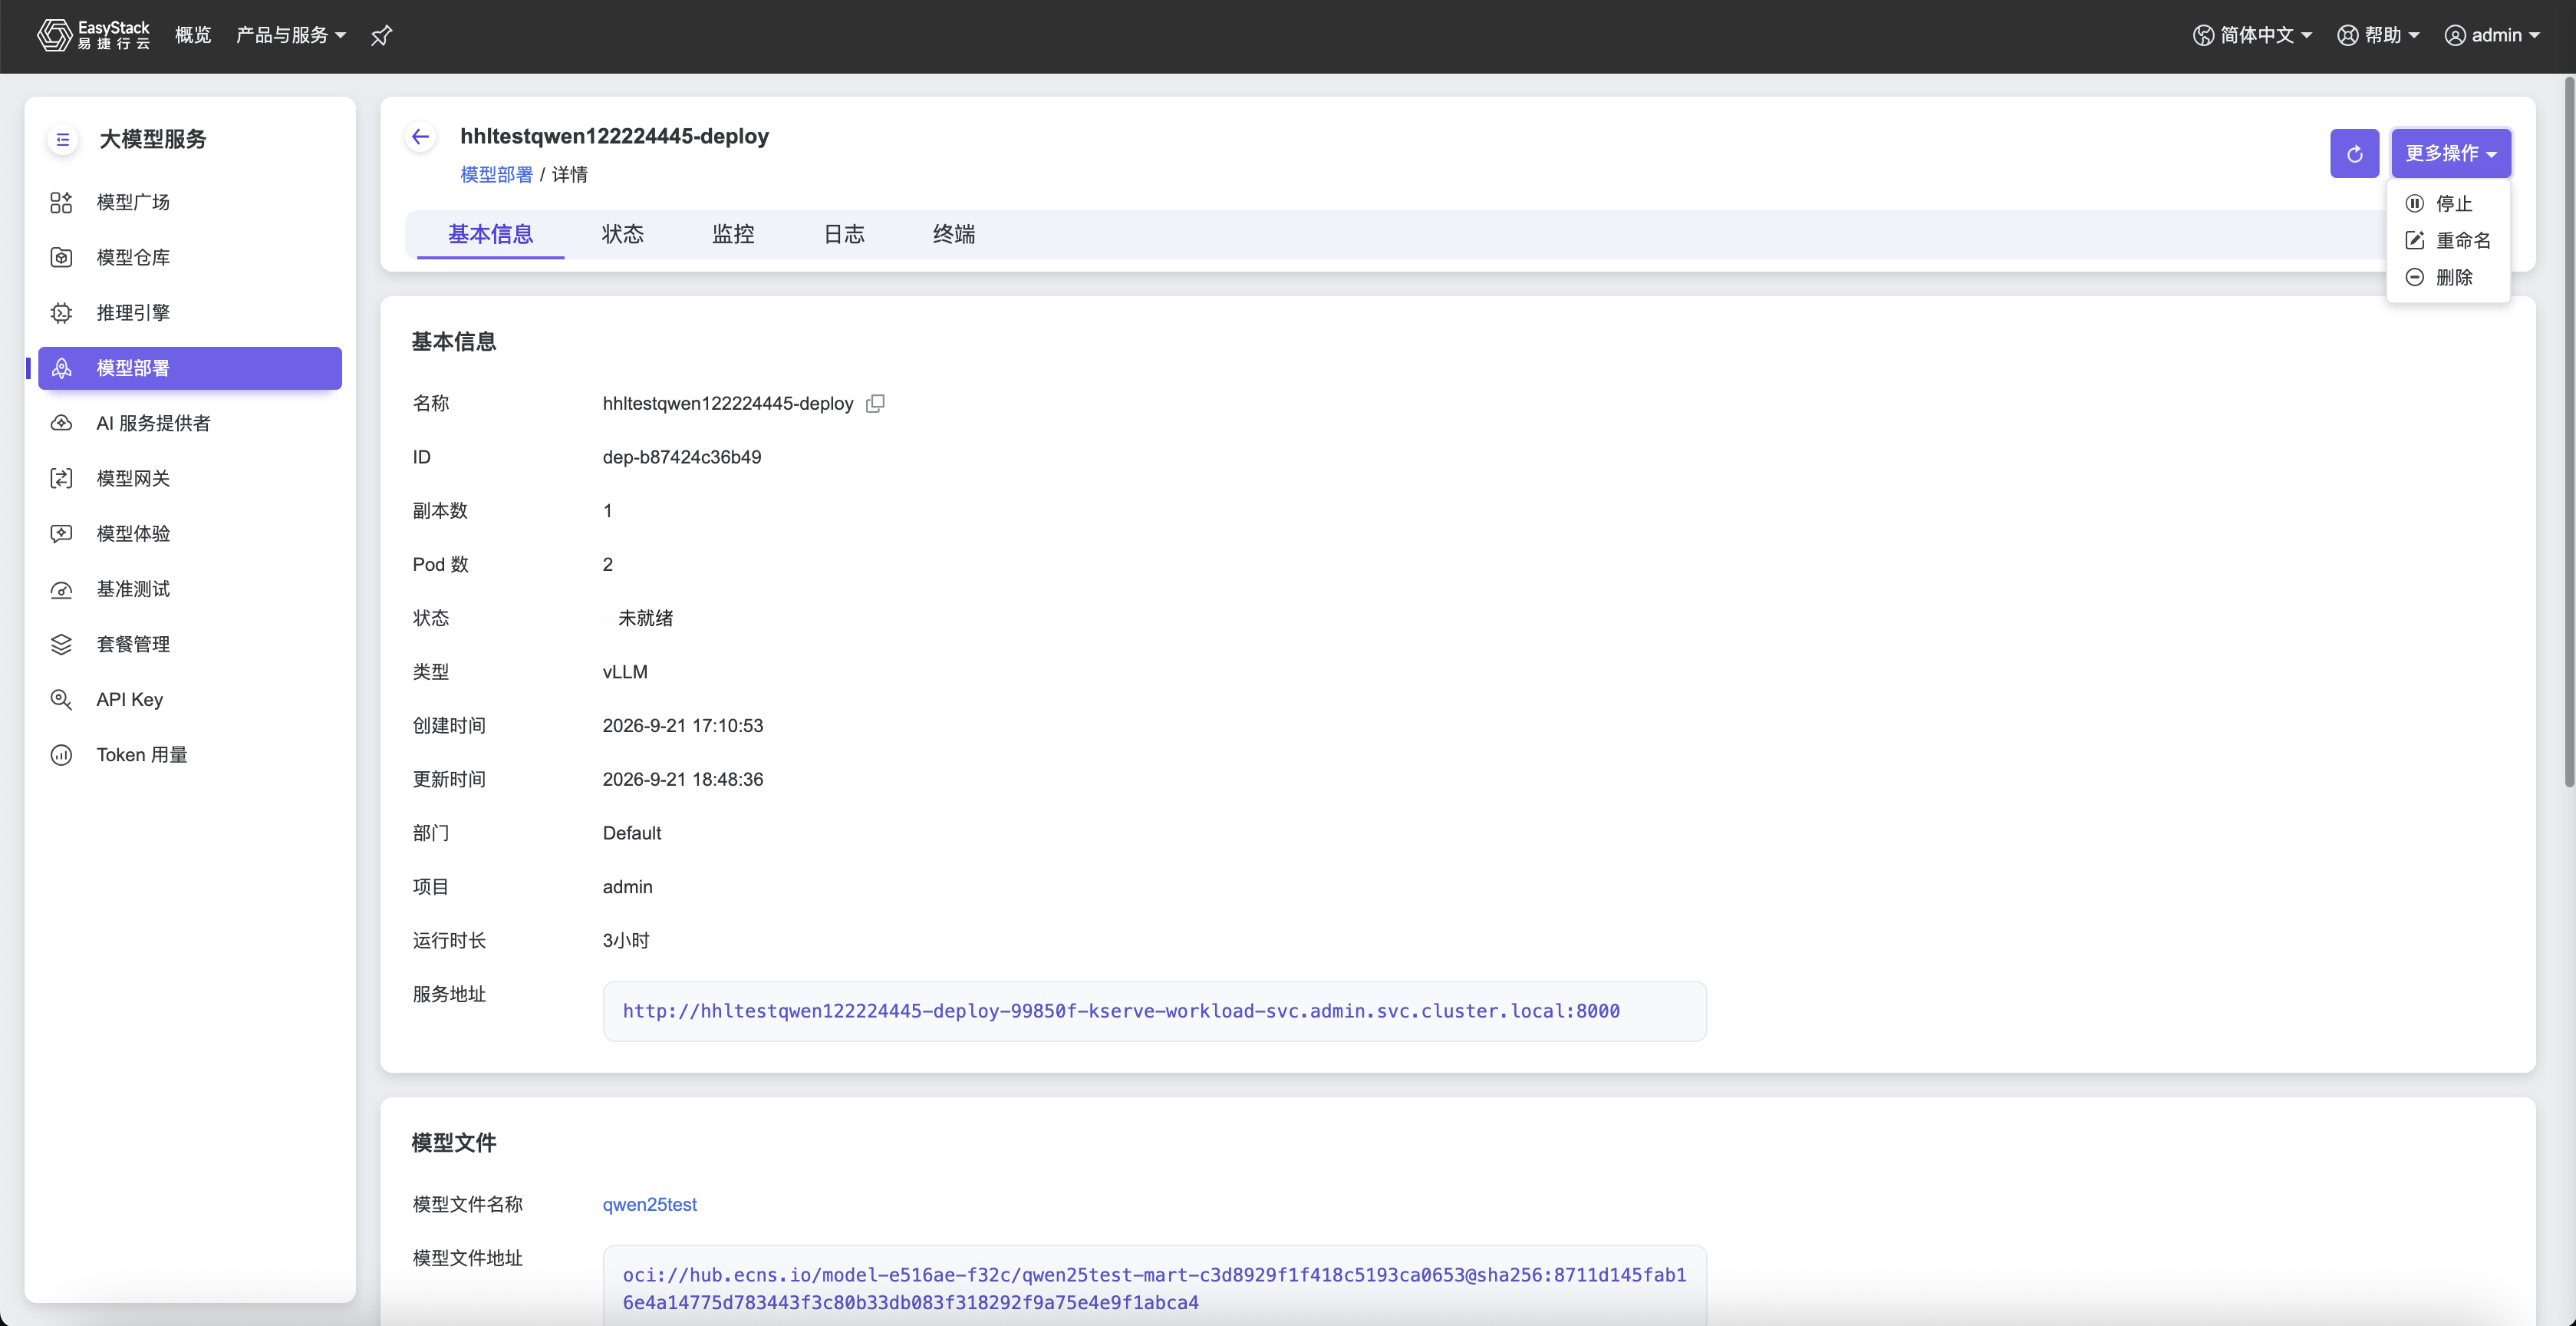Viewport: 2576px width, 1326px height.
Task: Click the 模型部署 breadcrumb link
Action: 496,175
